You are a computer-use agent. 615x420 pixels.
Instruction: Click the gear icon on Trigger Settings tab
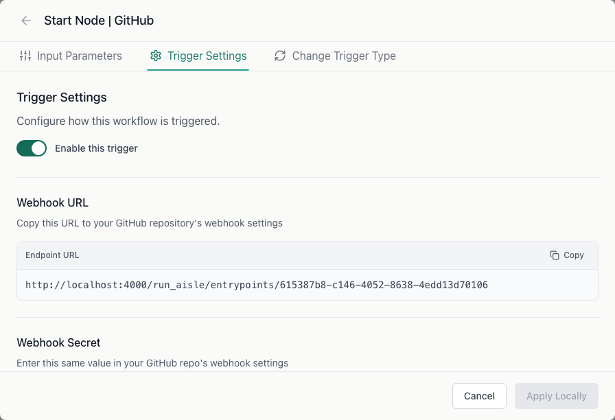pos(156,56)
